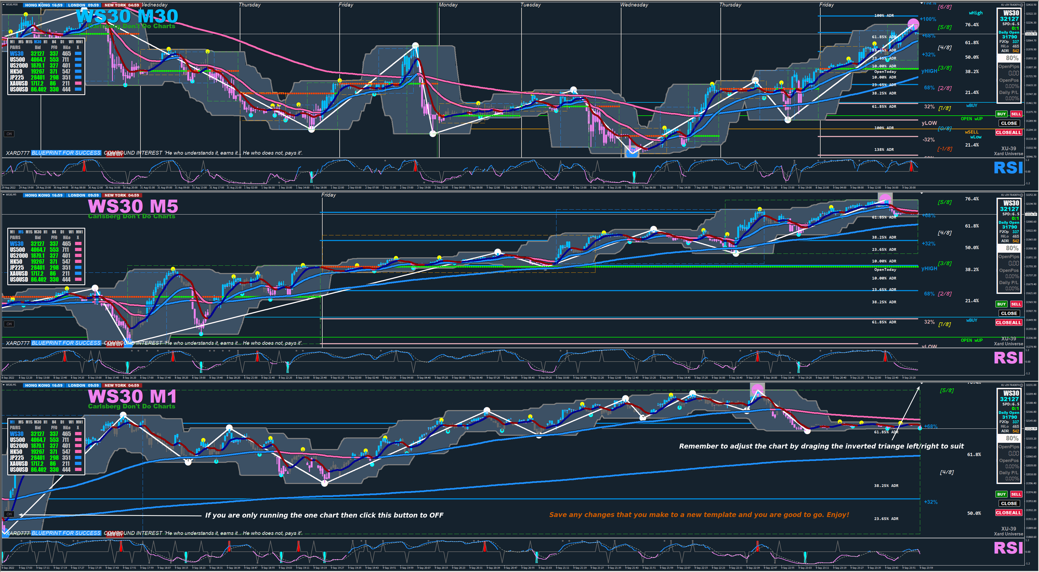Select HK50 pair in M5 chart panel
Image resolution: width=1039 pixels, height=572 pixels.
point(16,262)
